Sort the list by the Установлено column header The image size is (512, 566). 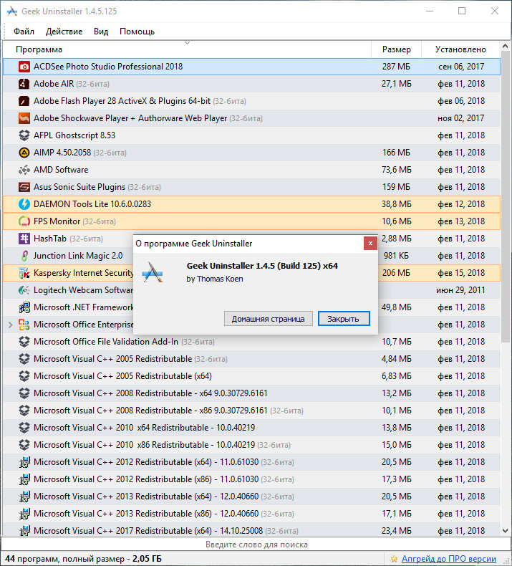click(460, 49)
